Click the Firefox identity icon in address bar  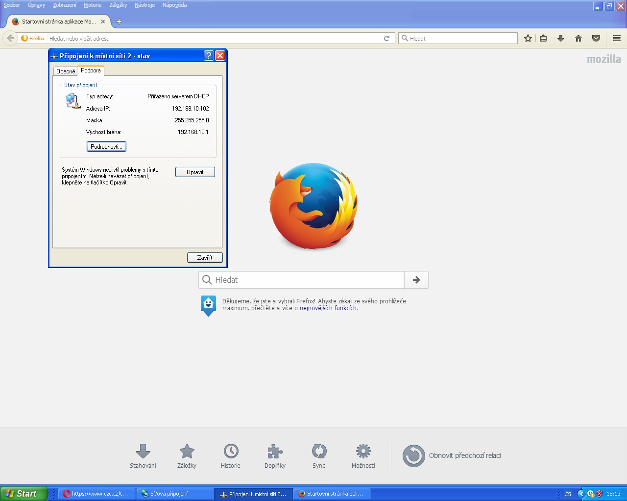coord(24,38)
